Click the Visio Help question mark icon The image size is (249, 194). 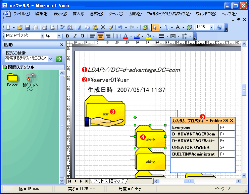[220, 27]
